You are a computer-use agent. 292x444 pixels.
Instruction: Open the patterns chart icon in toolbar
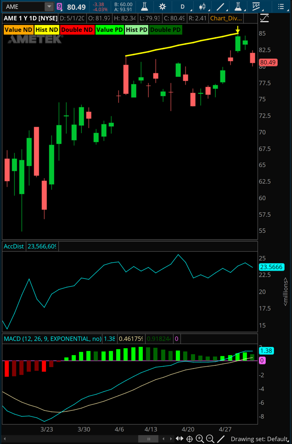coord(256,6)
